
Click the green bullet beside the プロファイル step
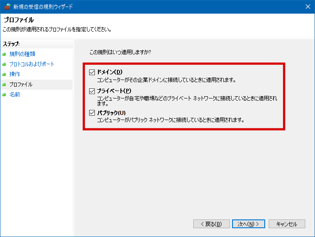point(4,84)
